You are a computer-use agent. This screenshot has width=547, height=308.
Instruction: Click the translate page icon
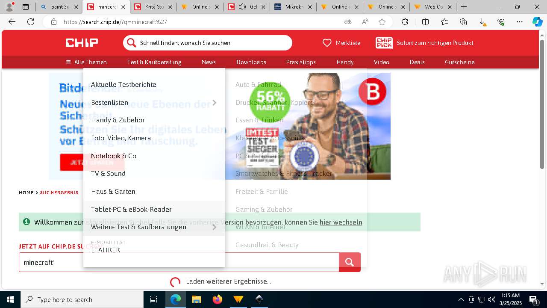pos(348,22)
